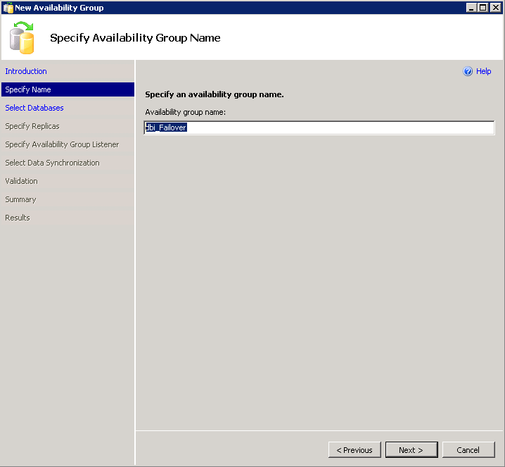Go to the Introduction page
The image size is (505, 467).
[x=26, y=71]
